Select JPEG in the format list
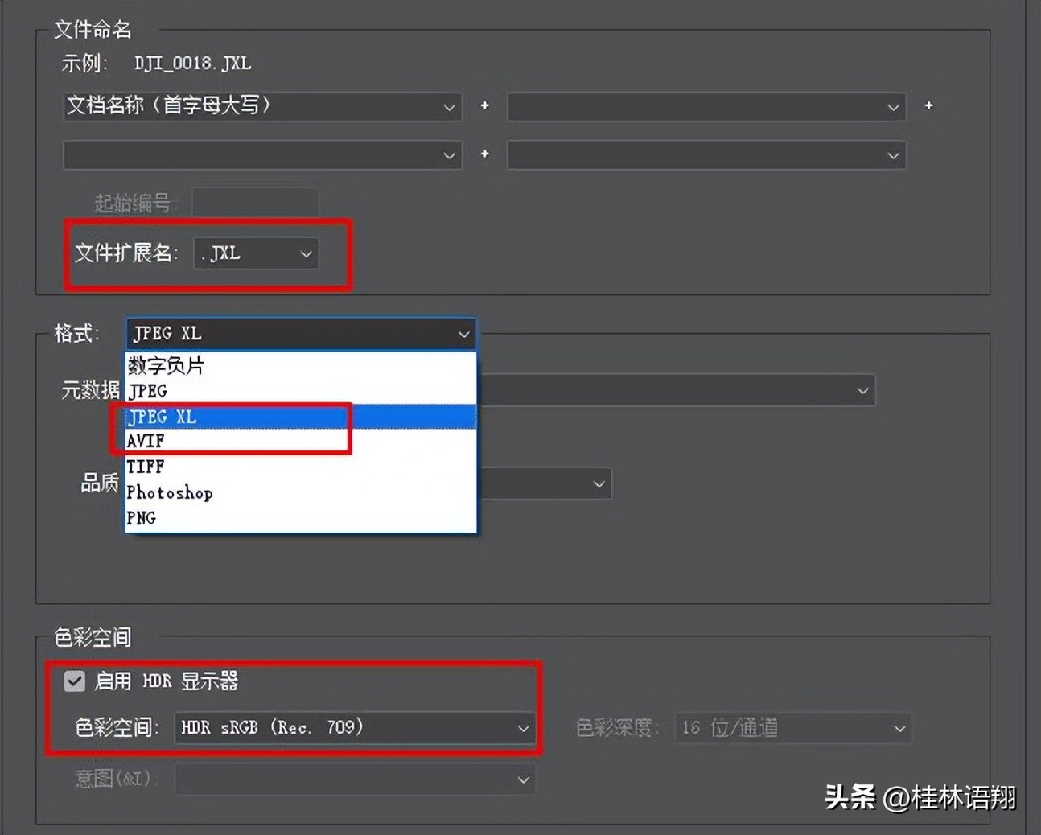Viewport: 1041px width, 835px height. tap(301, 391)
